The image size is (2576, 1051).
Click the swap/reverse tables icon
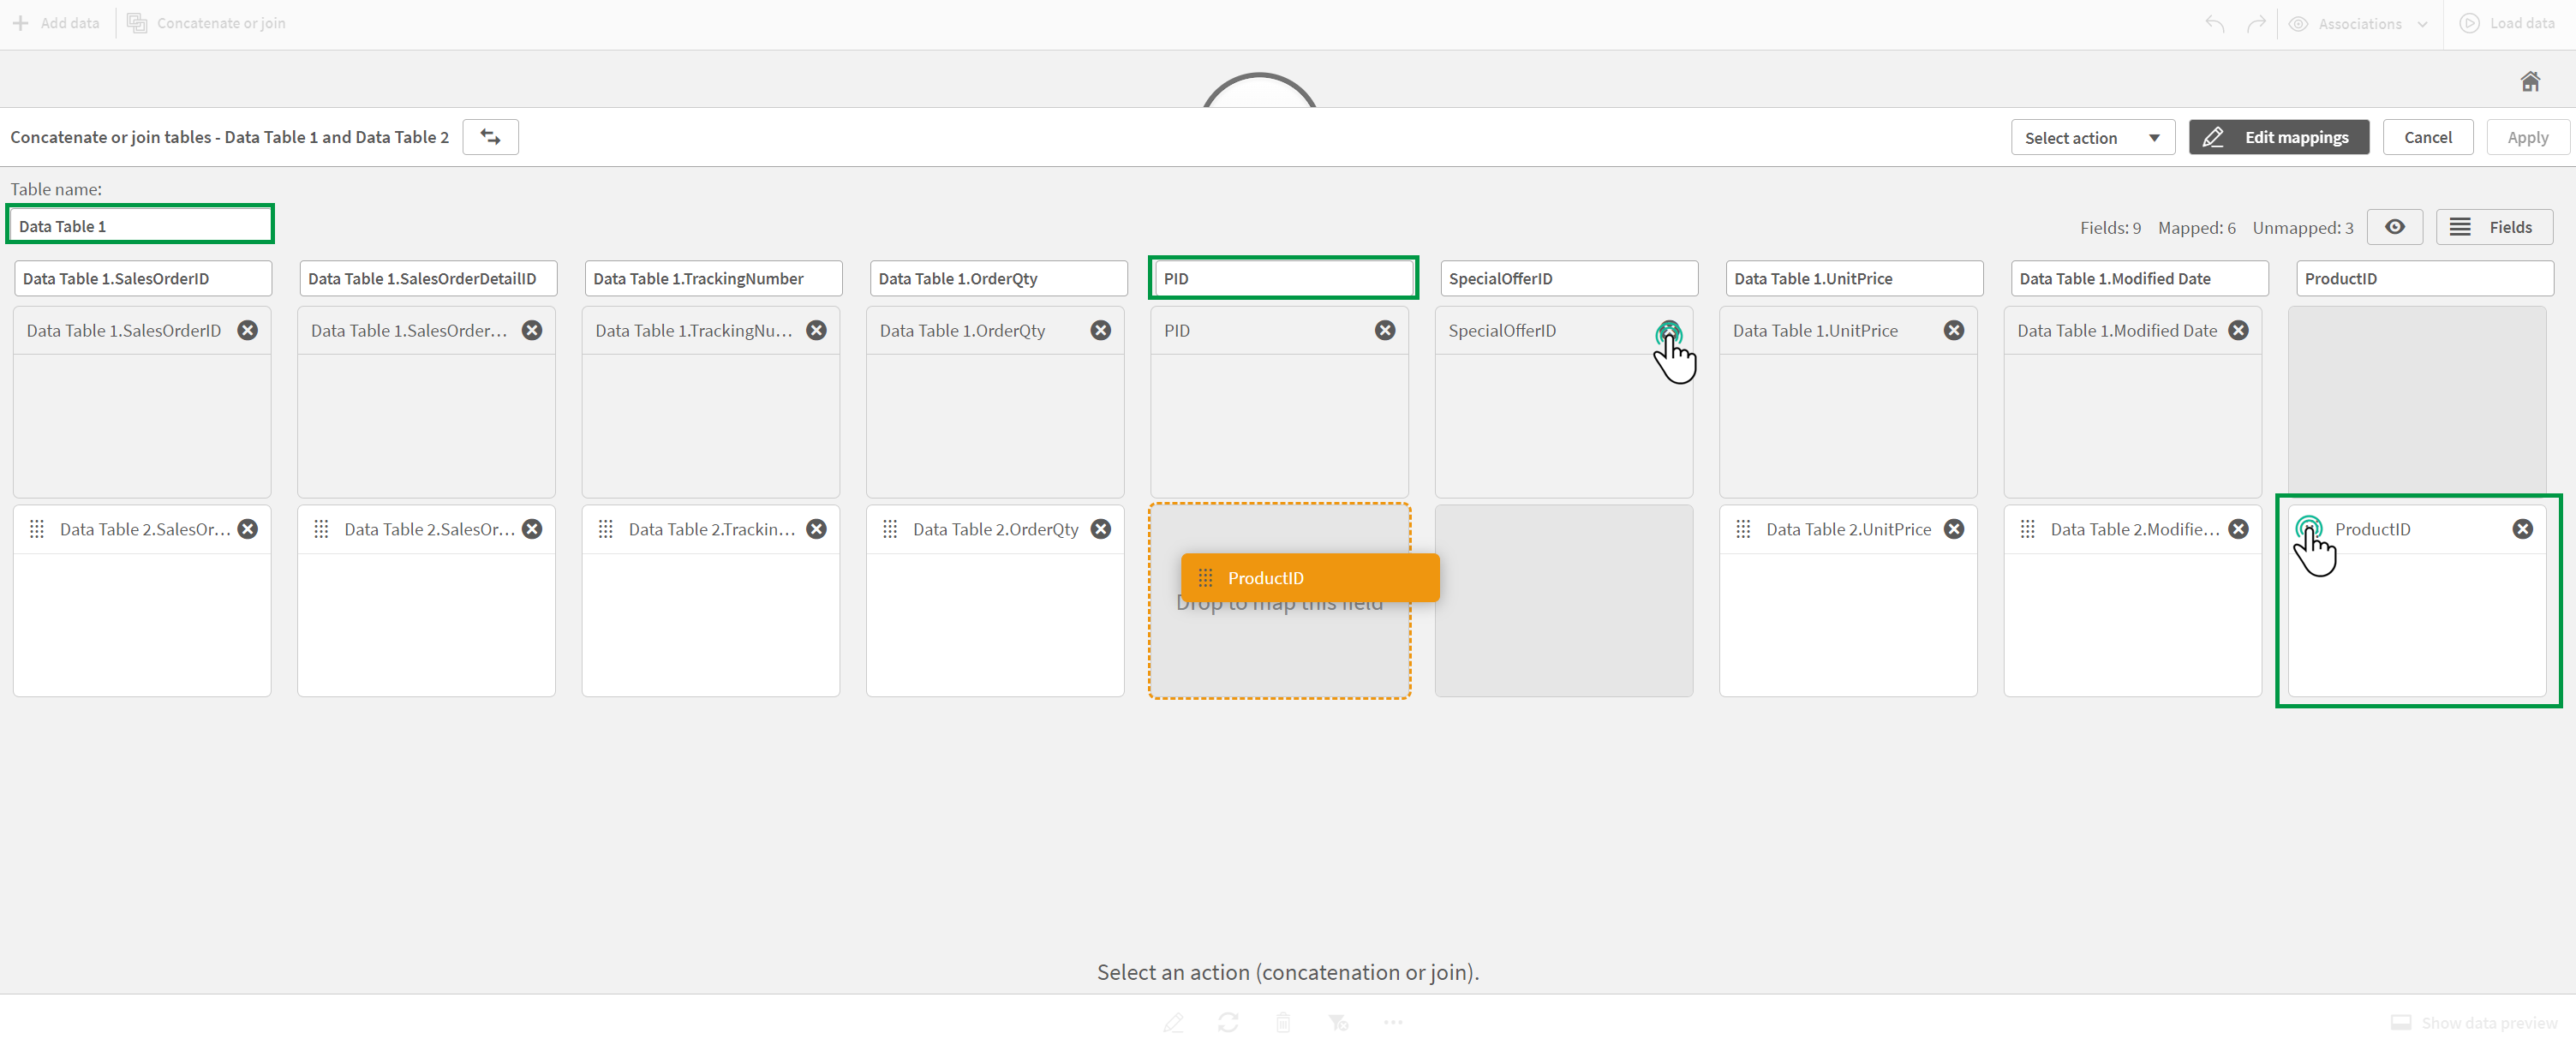491,138
